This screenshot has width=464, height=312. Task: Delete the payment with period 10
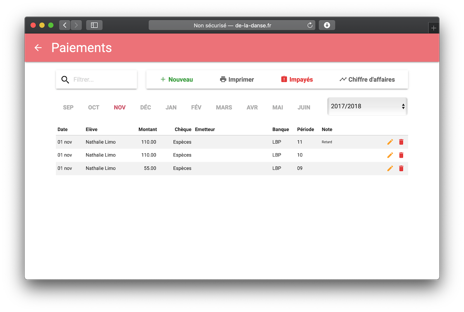coord(401,155)
